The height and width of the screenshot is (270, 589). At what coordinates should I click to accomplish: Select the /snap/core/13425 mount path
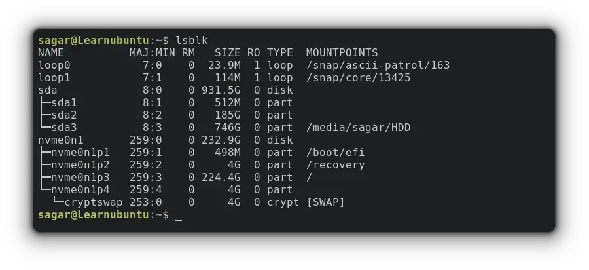[359, 78]
